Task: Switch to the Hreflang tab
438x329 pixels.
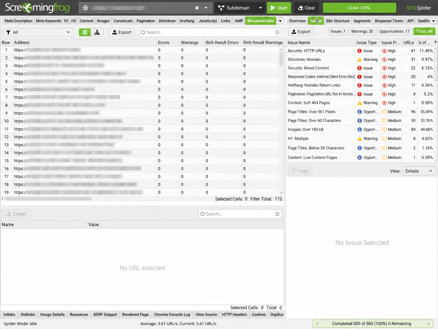Action: point(187,21)
